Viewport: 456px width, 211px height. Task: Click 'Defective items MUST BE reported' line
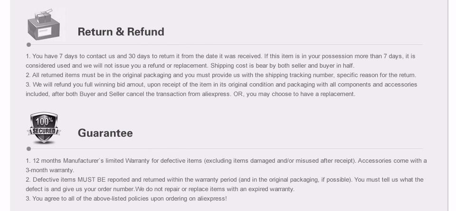tap(225, 180)
